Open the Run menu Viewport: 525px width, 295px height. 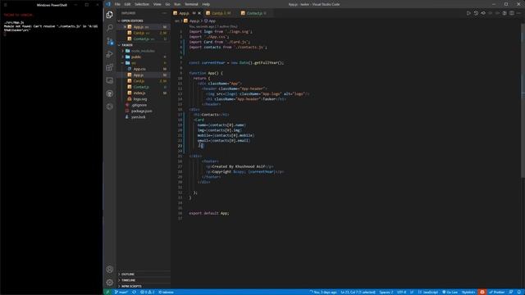[x=177, y=4]
